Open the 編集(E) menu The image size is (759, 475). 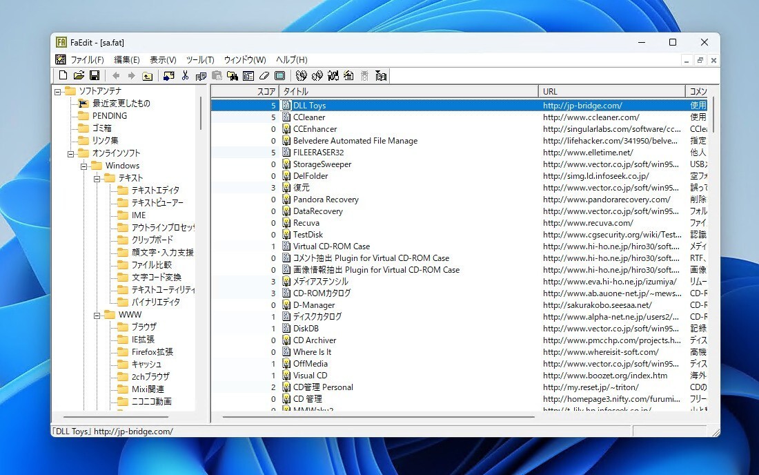tap(127, 59)
